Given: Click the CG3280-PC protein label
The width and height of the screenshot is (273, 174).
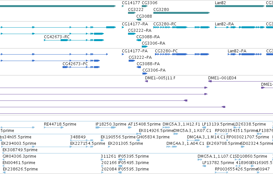Looking at the screenshot, I should click(x=166, y=51).
